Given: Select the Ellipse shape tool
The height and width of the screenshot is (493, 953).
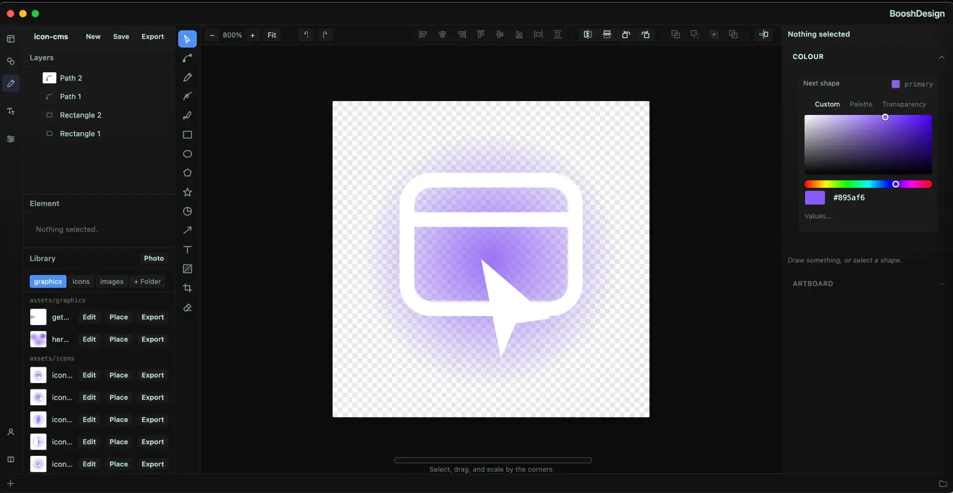Looking at the screenshot, I should pyautogui.click(x=187, y=154).
